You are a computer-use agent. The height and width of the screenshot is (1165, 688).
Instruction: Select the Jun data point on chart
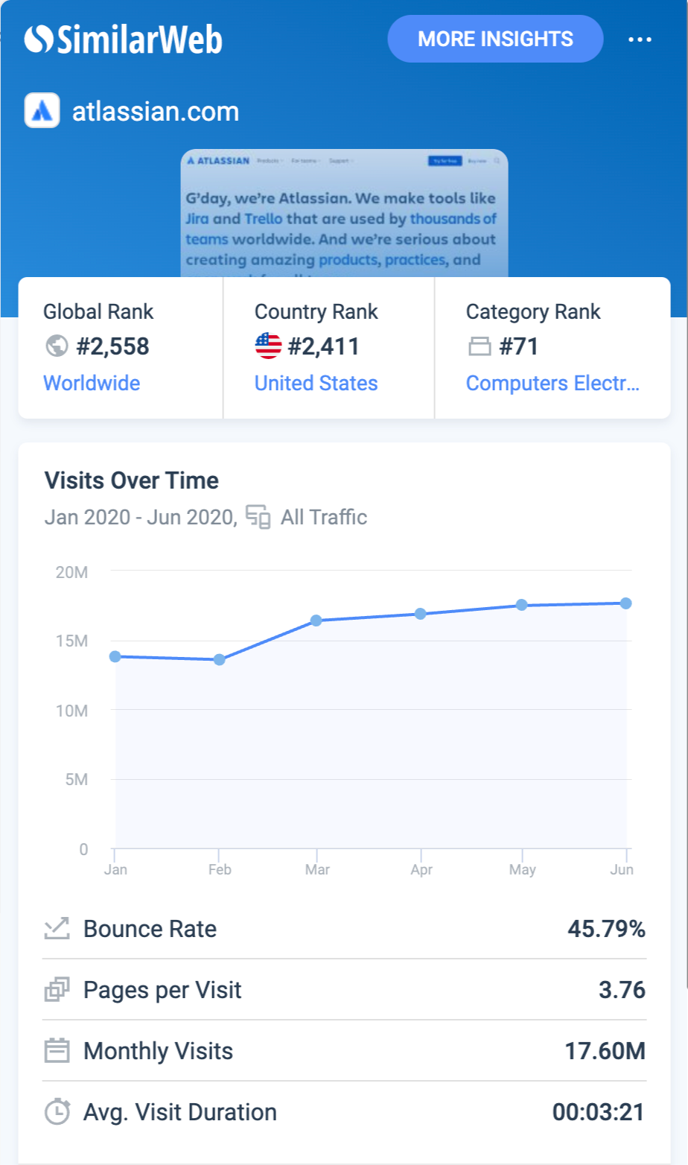(625, 603)
